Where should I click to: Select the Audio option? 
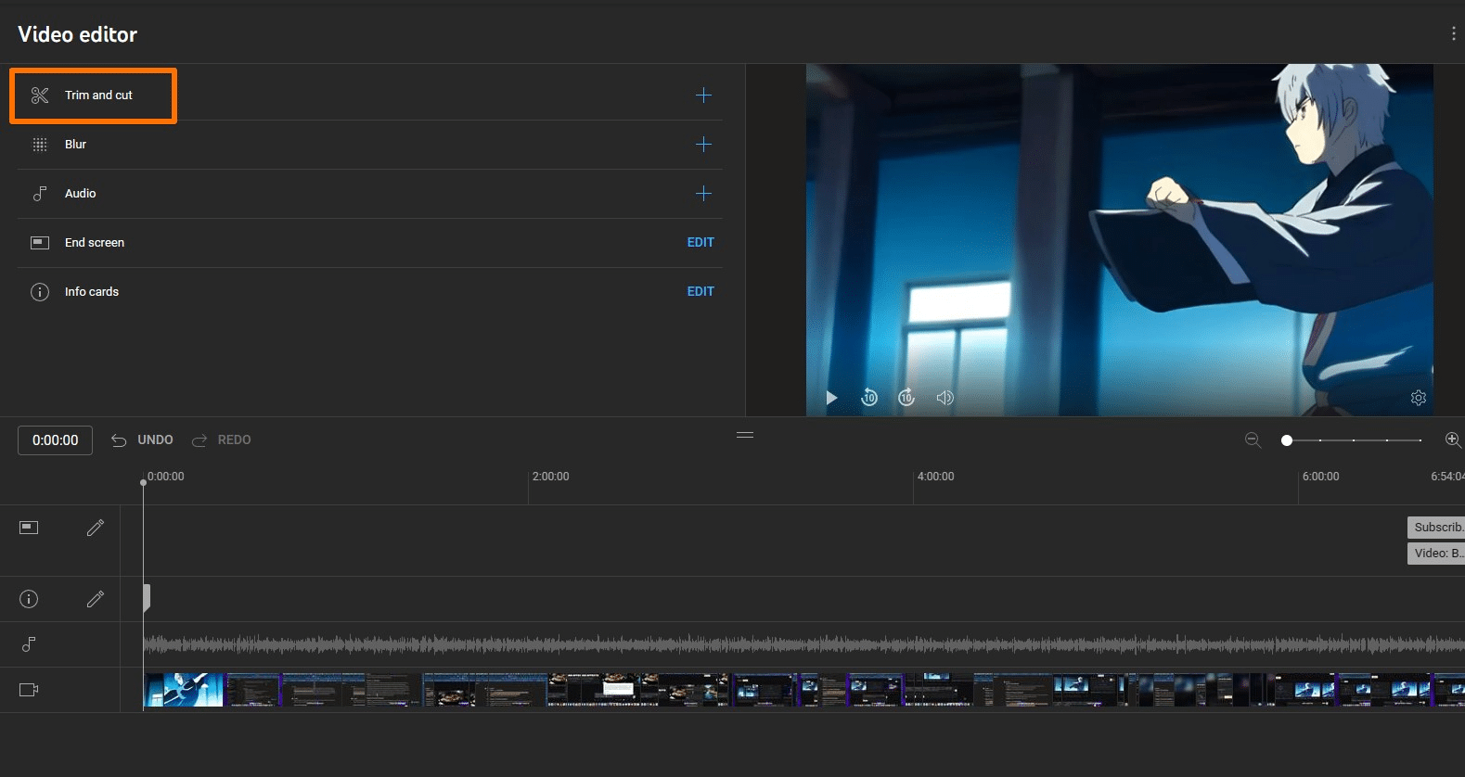pos(80,194)
